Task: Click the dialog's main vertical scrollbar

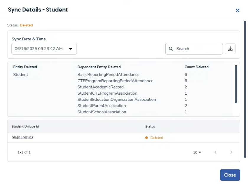Action: (245, 88)
